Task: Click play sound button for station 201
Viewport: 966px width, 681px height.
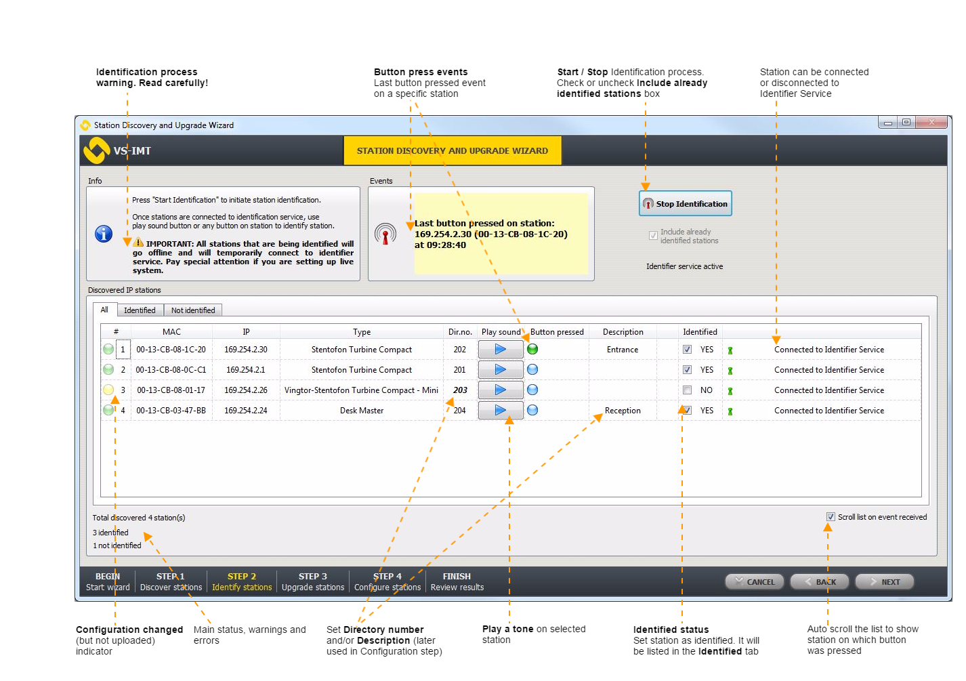Action: pyautogui.click(x=500, y=370)
